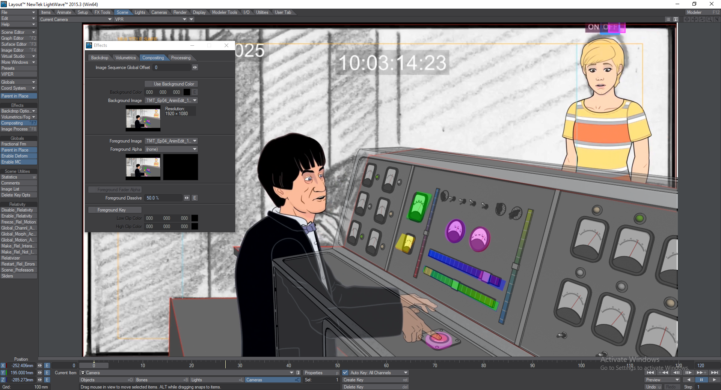
Task: Switch to Processing tab in Effects
Action: (x=181, y=58)
